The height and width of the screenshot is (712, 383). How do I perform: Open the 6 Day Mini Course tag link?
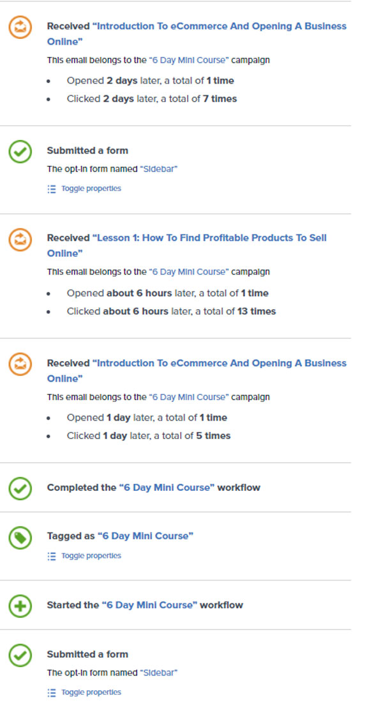146,536
